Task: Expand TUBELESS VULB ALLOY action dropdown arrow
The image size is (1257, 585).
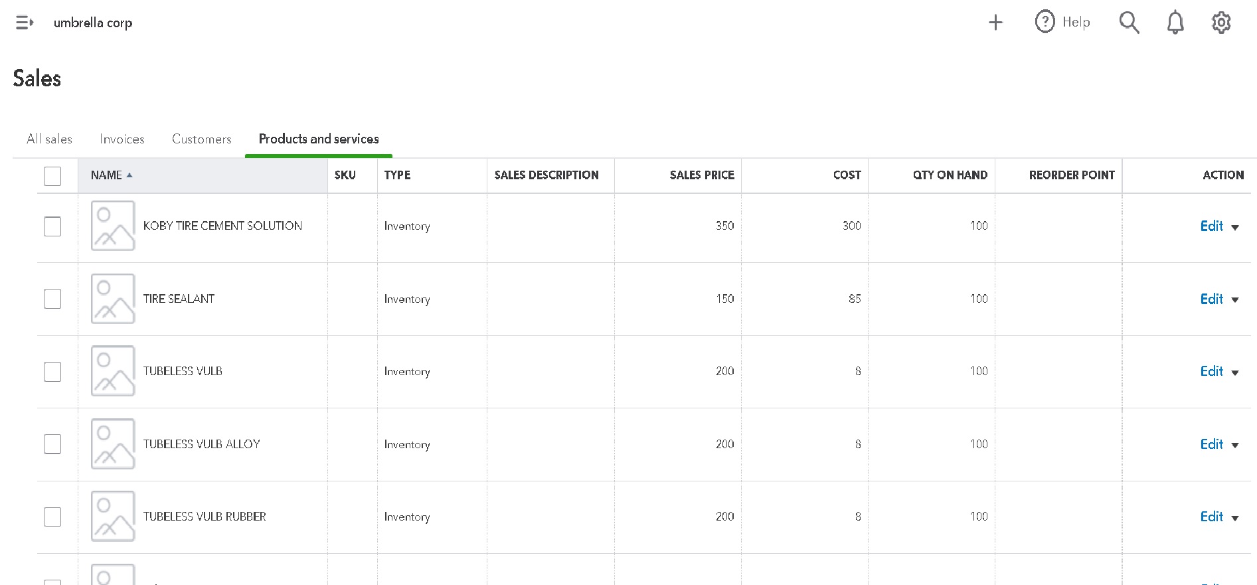Action: point(1235,446)
